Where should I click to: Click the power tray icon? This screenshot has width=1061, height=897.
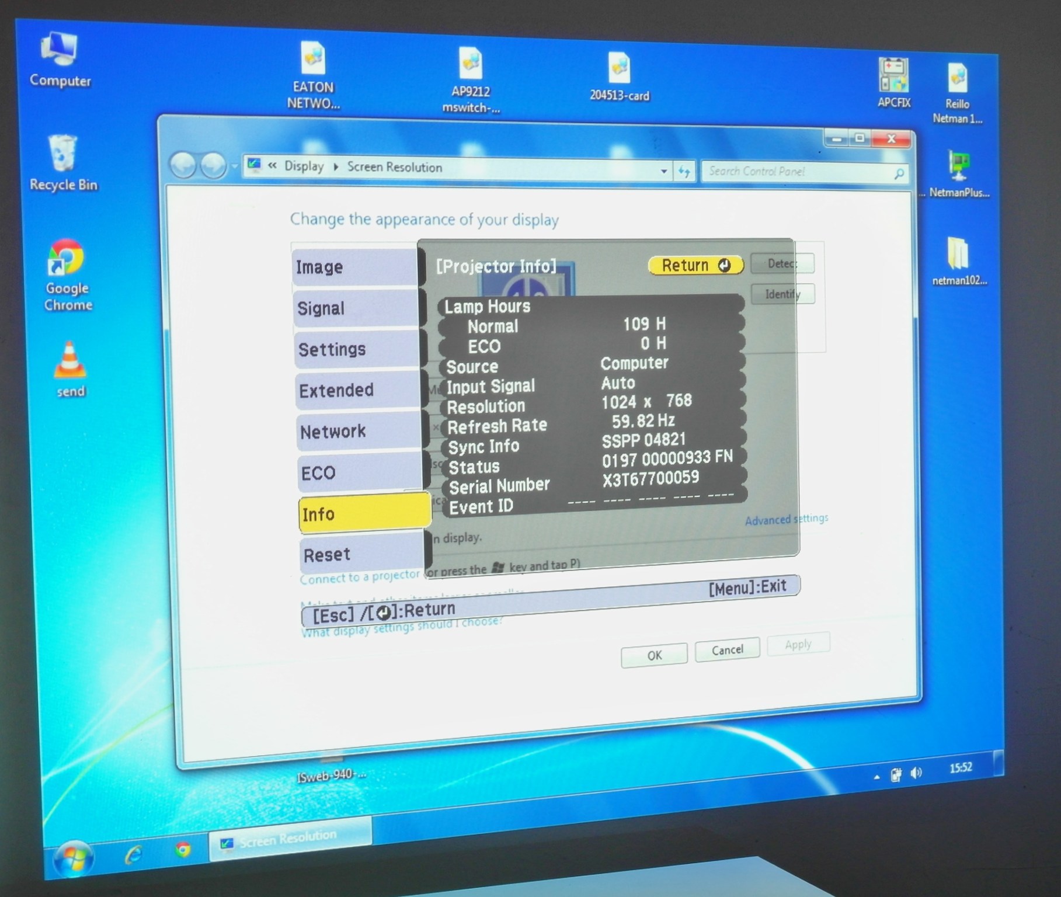pos(896,775)
